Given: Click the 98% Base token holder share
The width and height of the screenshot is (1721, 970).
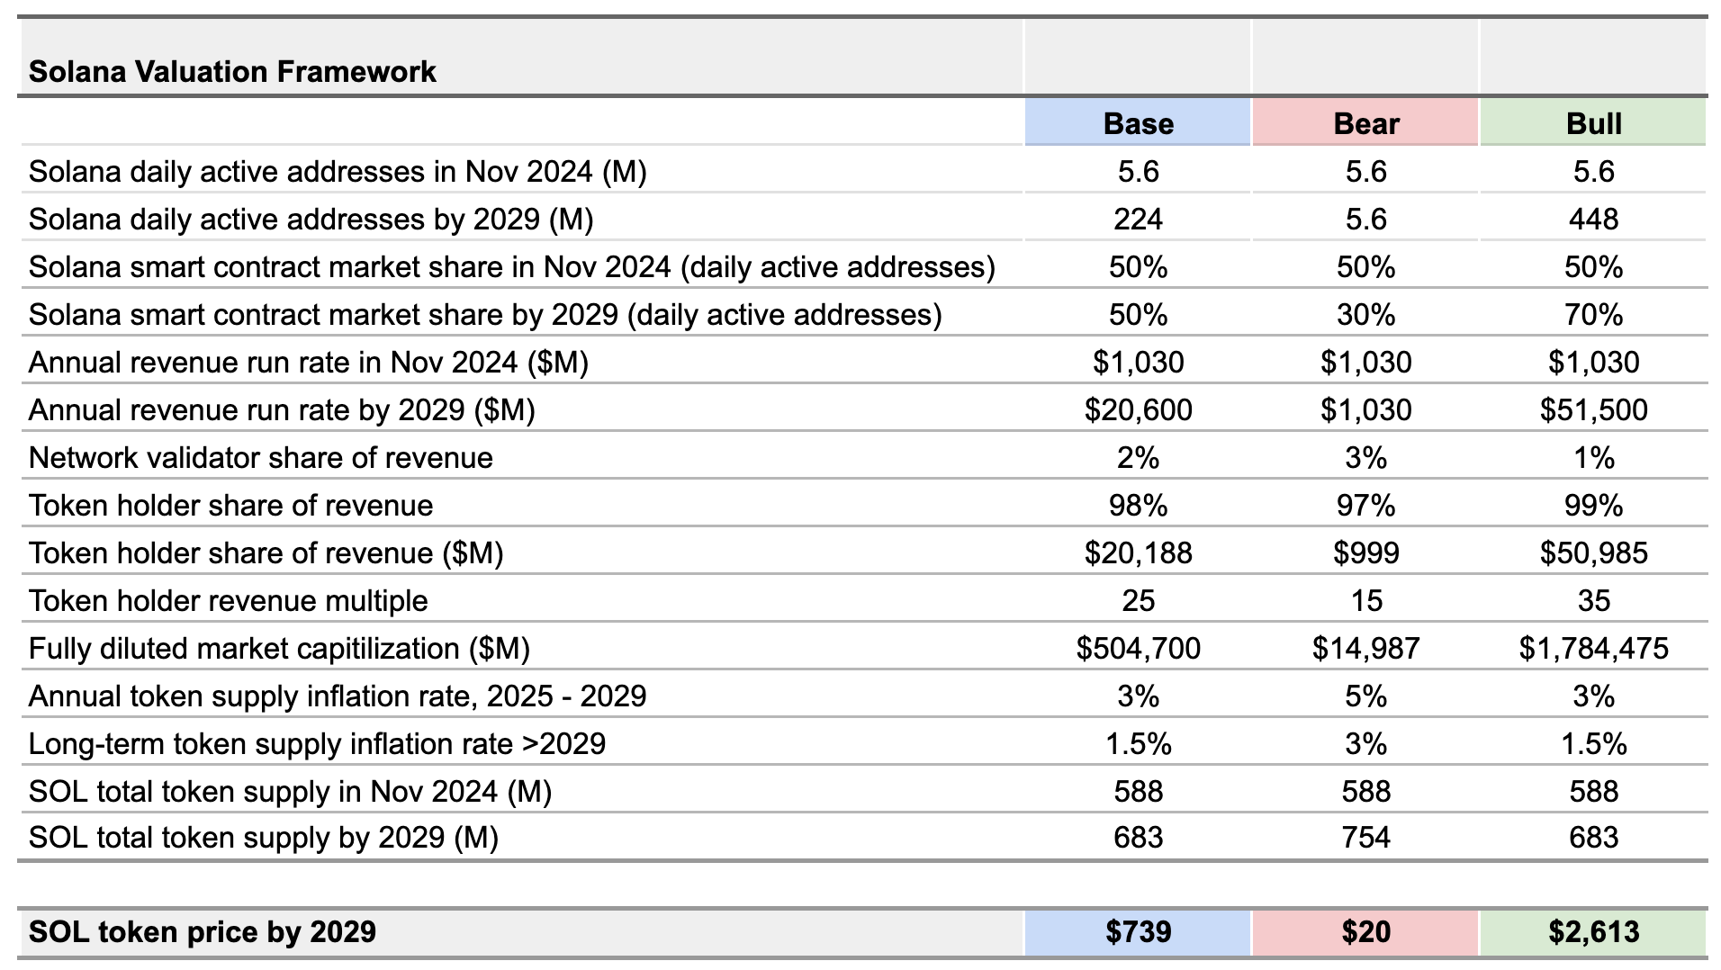Looking at the screenshot, I should tap(1138, 505).
